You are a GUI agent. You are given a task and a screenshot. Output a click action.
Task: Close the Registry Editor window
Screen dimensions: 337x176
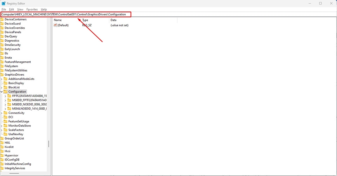click(331, 4)
